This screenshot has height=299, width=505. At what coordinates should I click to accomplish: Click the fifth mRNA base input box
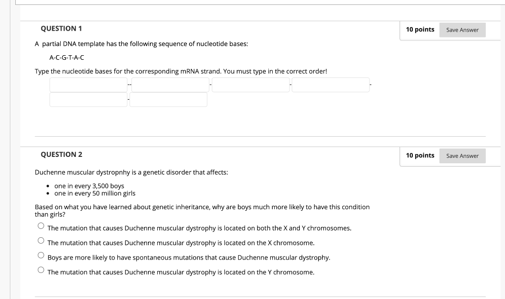(x=88, y=99)
